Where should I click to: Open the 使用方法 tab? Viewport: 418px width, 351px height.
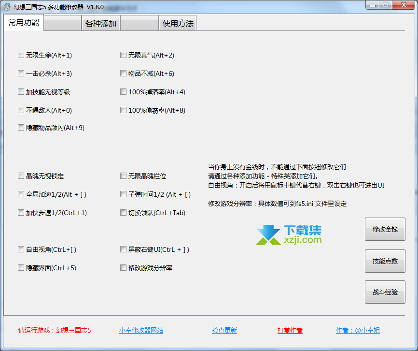(178, 23)
